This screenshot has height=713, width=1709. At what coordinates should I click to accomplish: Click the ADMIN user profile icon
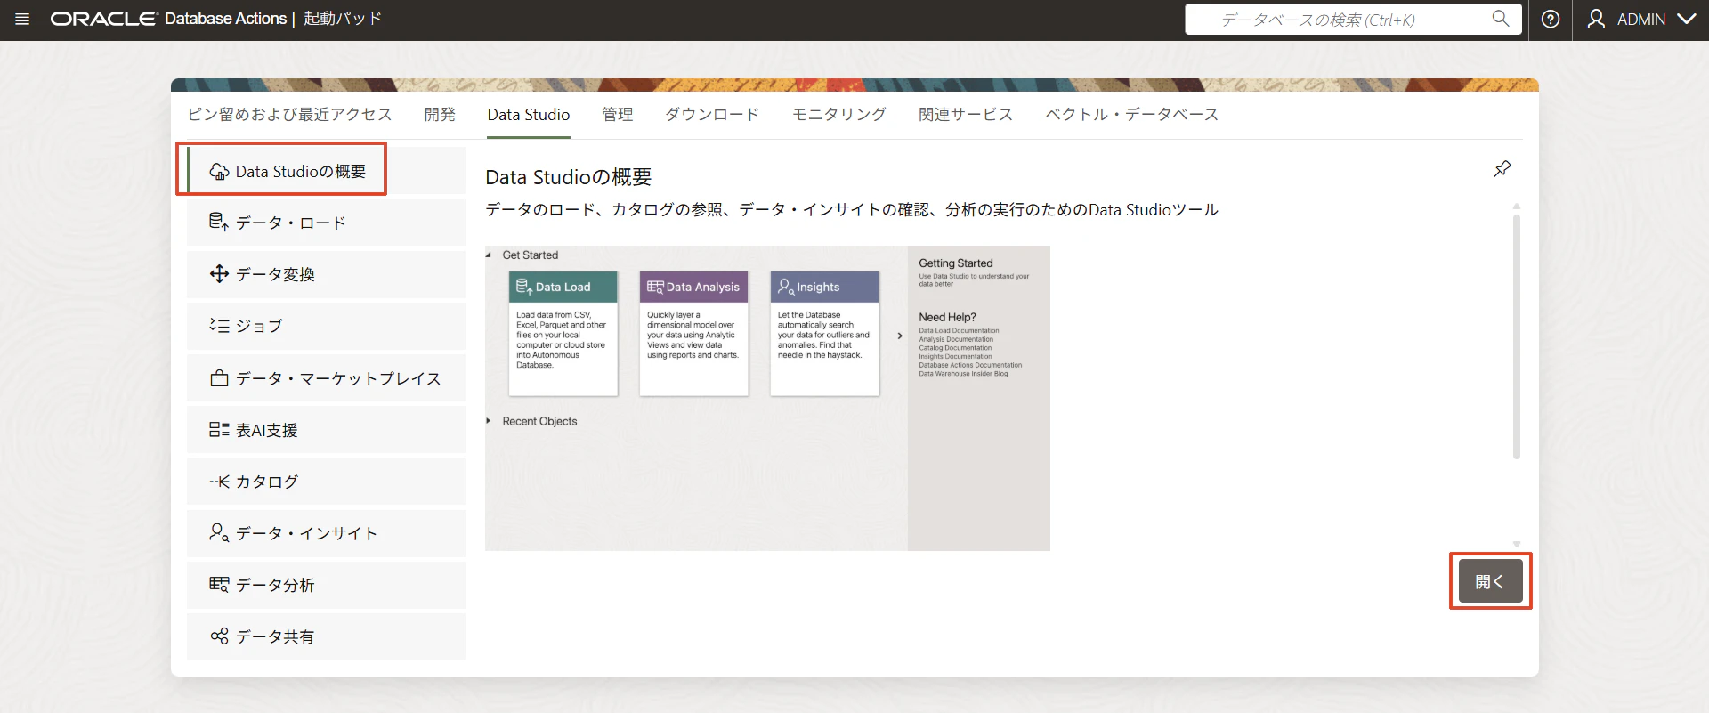(x=1596, y=20)
